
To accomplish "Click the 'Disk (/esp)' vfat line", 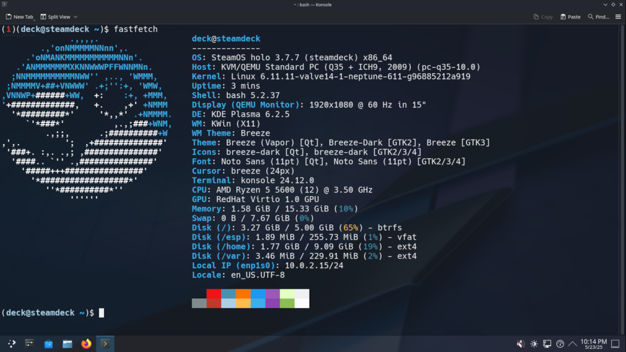I will point(304,237).
